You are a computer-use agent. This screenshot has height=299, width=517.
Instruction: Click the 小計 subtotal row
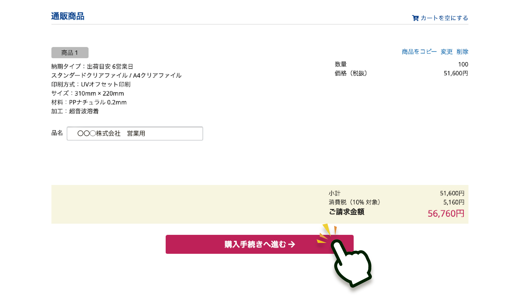click(396, 193)
